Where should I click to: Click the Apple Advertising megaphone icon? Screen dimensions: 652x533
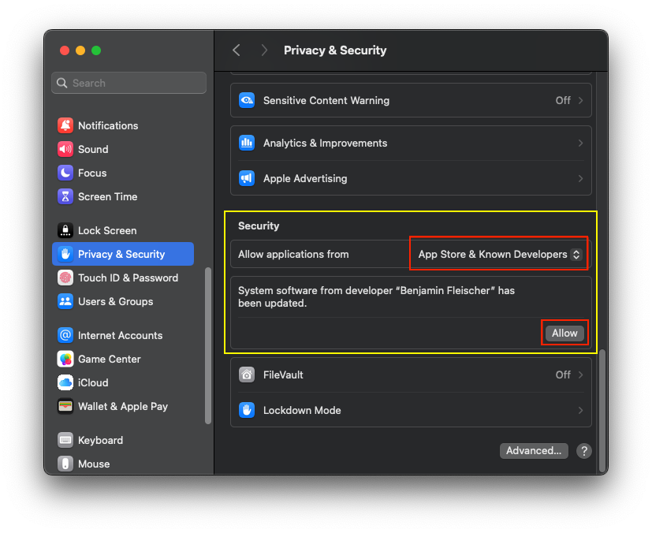[x=247, y=178]
